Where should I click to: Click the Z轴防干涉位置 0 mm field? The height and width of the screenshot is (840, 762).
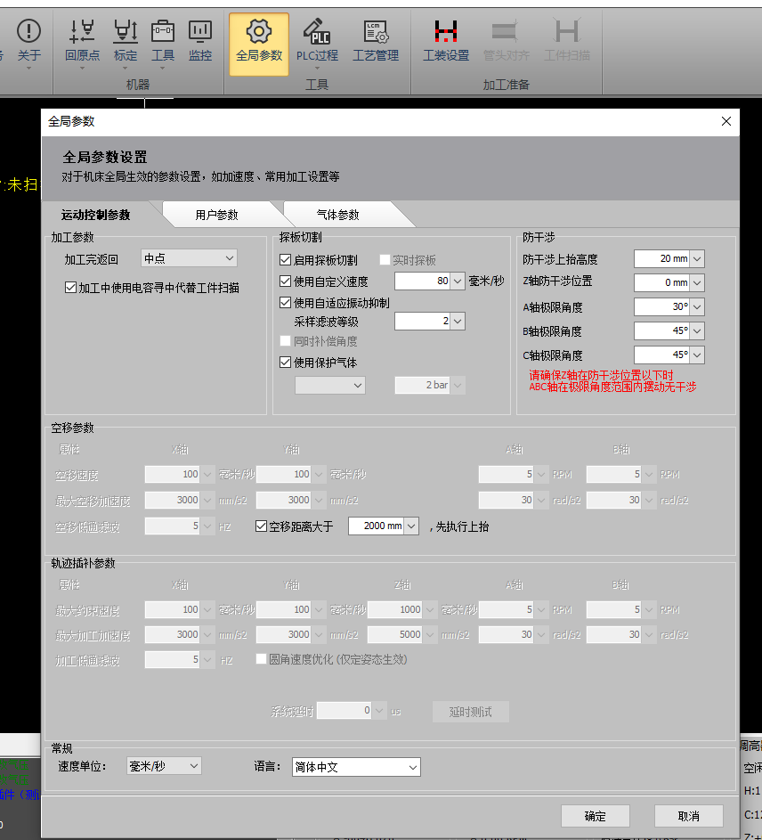[662, 283]
